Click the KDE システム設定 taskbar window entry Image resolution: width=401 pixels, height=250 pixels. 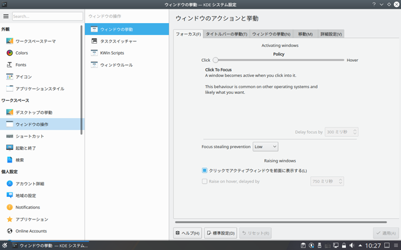(50, 246)
